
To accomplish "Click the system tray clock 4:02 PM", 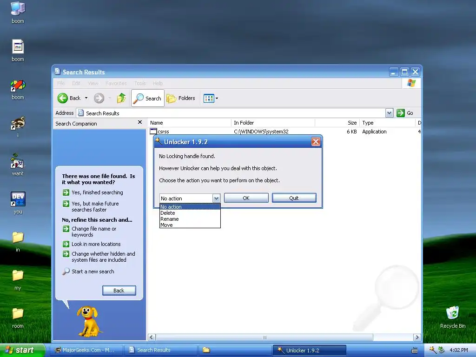I will point(458,350).
